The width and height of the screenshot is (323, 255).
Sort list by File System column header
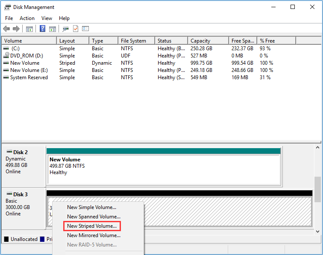(x=133, y=41)
